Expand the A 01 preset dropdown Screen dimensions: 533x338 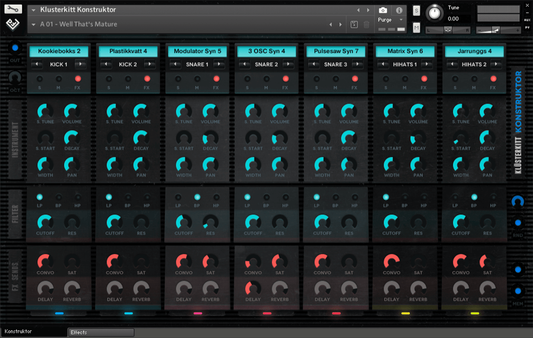34,24
